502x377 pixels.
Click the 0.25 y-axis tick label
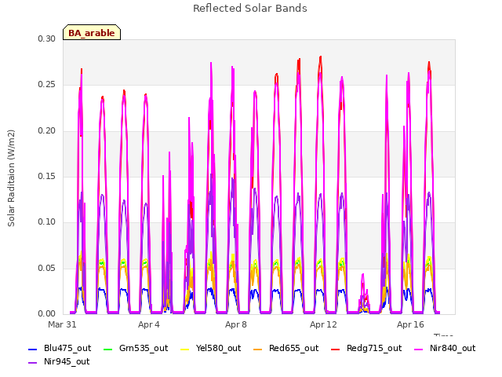[47, 85]
